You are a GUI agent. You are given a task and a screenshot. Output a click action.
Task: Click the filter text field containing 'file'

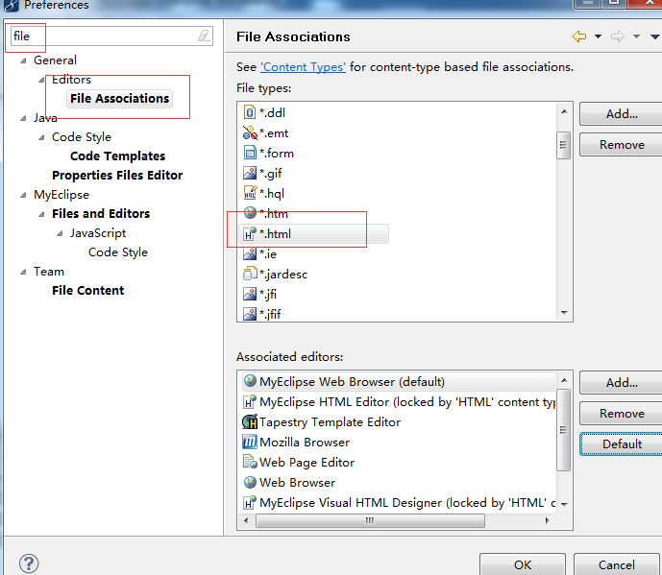[111, 36]
